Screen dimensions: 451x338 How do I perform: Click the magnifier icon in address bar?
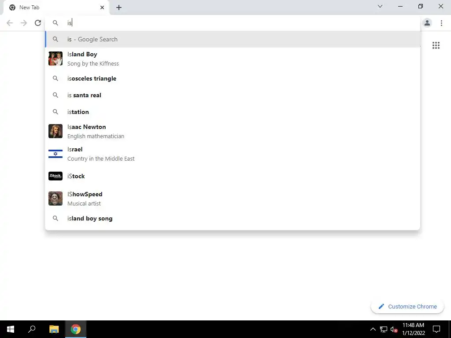coord(55,23)
